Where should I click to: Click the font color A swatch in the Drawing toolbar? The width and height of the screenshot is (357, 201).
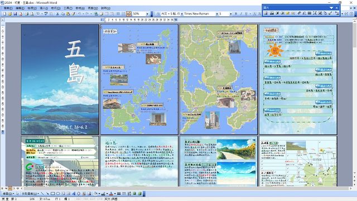(x=111, y=194)
